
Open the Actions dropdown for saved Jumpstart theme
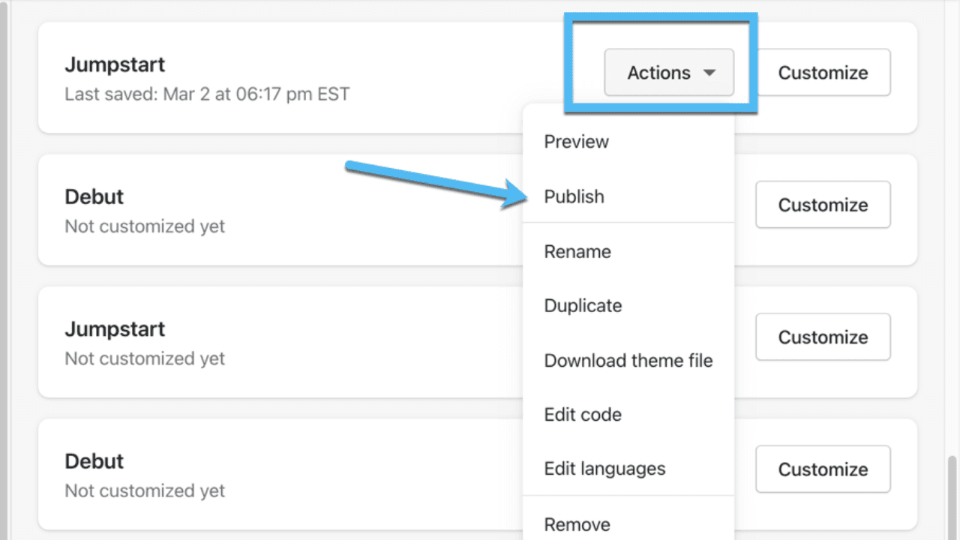pos(669,73)
